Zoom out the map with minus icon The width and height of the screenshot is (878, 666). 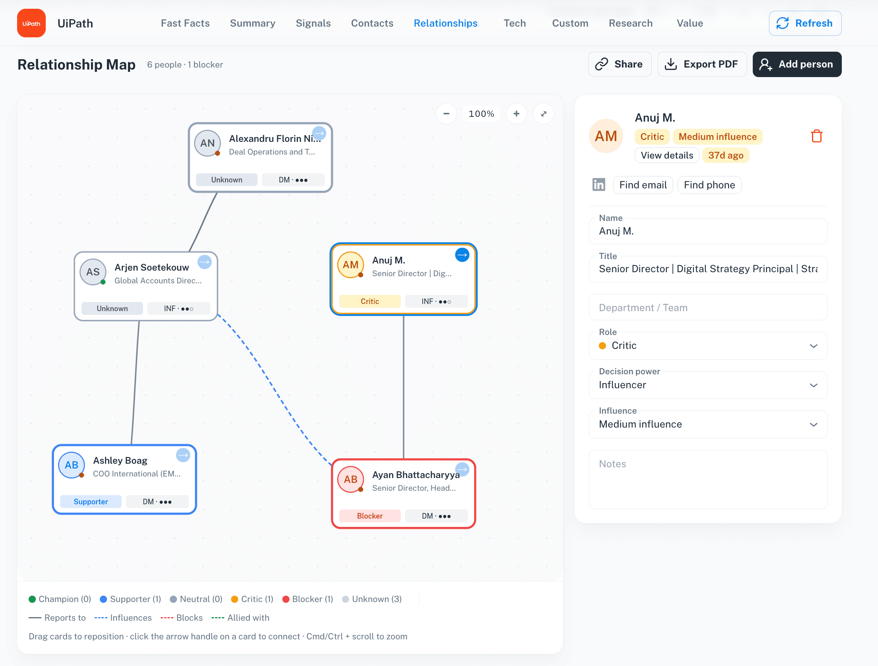pos(446,114)
